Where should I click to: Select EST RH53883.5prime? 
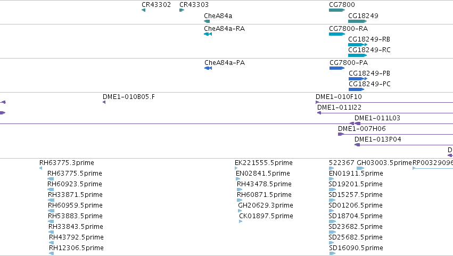click(75, 216)
